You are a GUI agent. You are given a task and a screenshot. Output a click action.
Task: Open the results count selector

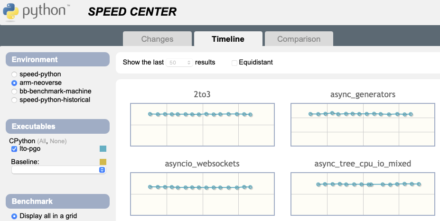click(180, 63)
